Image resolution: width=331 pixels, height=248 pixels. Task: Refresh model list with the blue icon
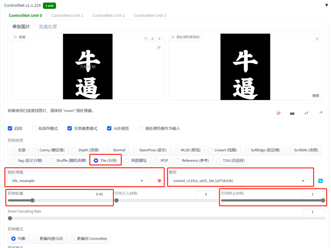tap(321, 181)
